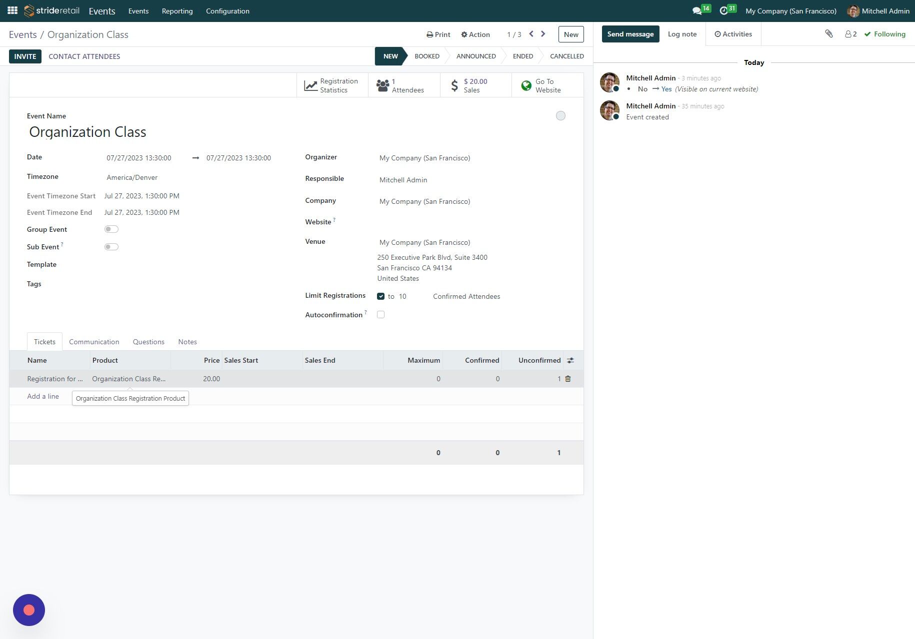The image size is (915, 639).
Task: Open the $ 20.00 Sales stat button
Action: pos(476,85)
